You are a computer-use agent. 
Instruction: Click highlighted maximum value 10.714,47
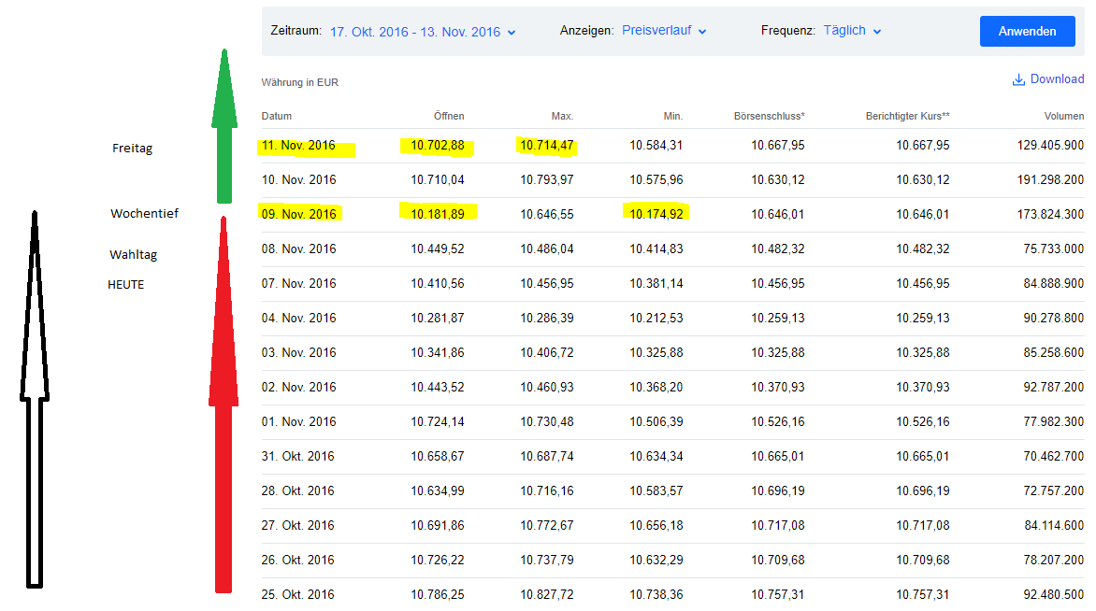point(547,146)
